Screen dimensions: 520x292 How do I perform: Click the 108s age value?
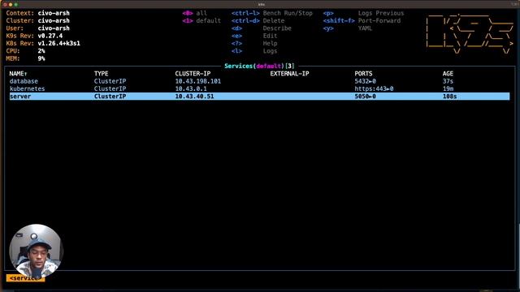[x=449, y=97]
